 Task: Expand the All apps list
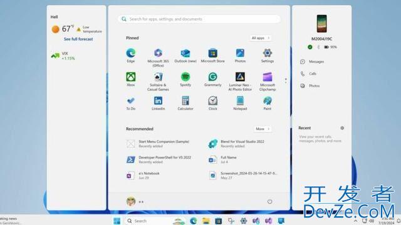click(x=261, y=38)
